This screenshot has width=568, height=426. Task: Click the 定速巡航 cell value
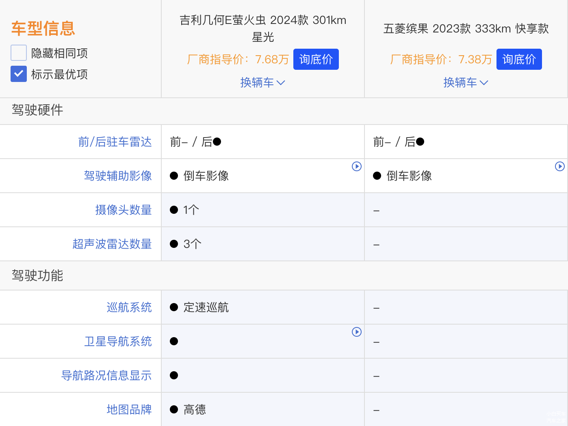point(206,307)
